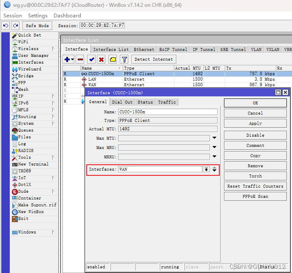Open the Interfaces WAN dropdown
This screenshot has width=292, height=273.
pos(206,169)
